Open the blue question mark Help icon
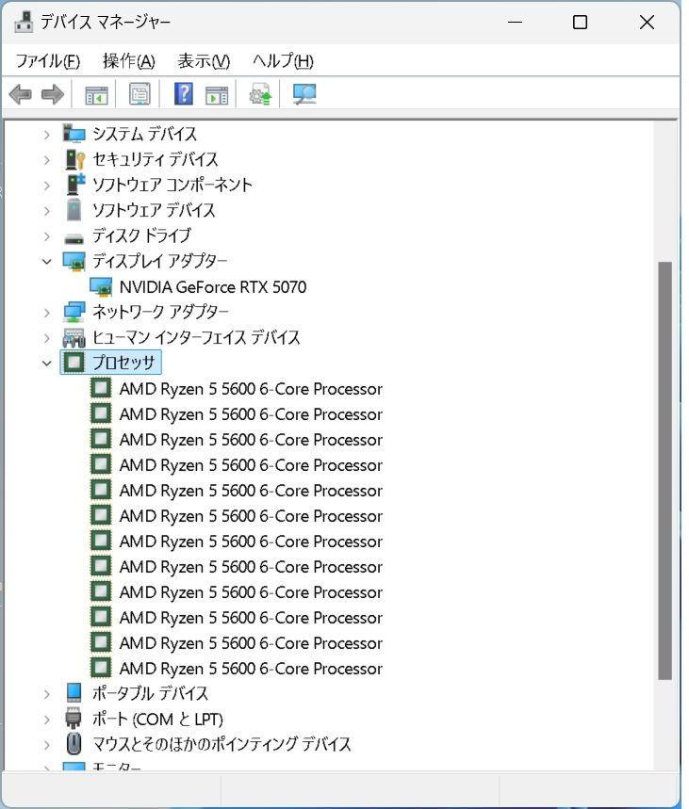This screenshot has height=809, width=689. [x=184, y=94]
